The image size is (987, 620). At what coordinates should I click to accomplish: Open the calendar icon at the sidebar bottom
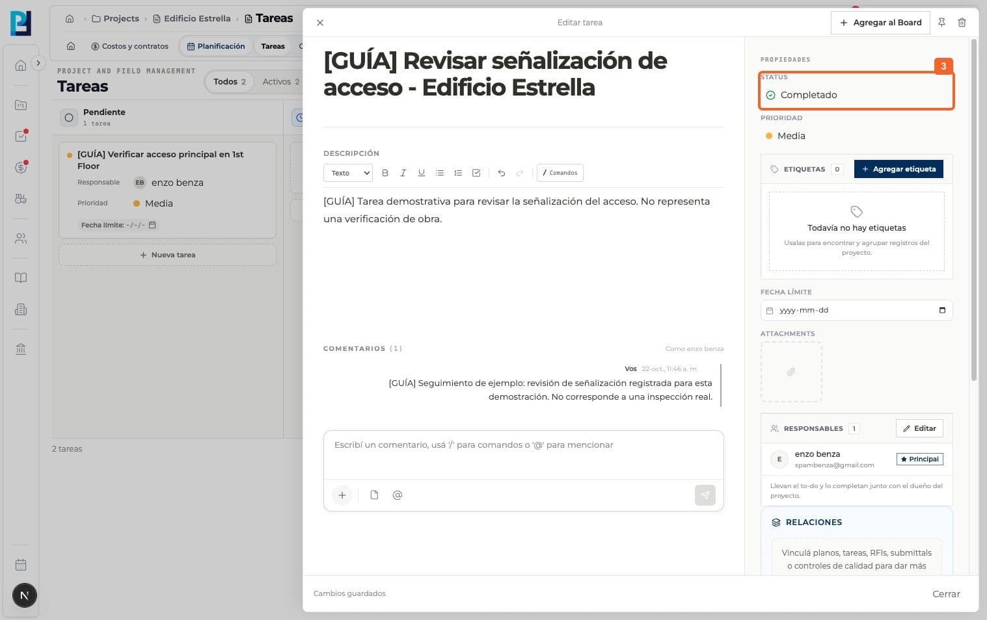21,565
